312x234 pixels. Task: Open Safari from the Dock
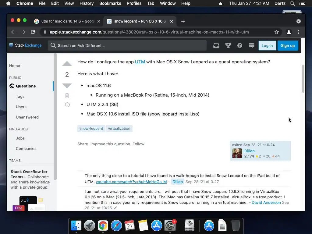116,226
